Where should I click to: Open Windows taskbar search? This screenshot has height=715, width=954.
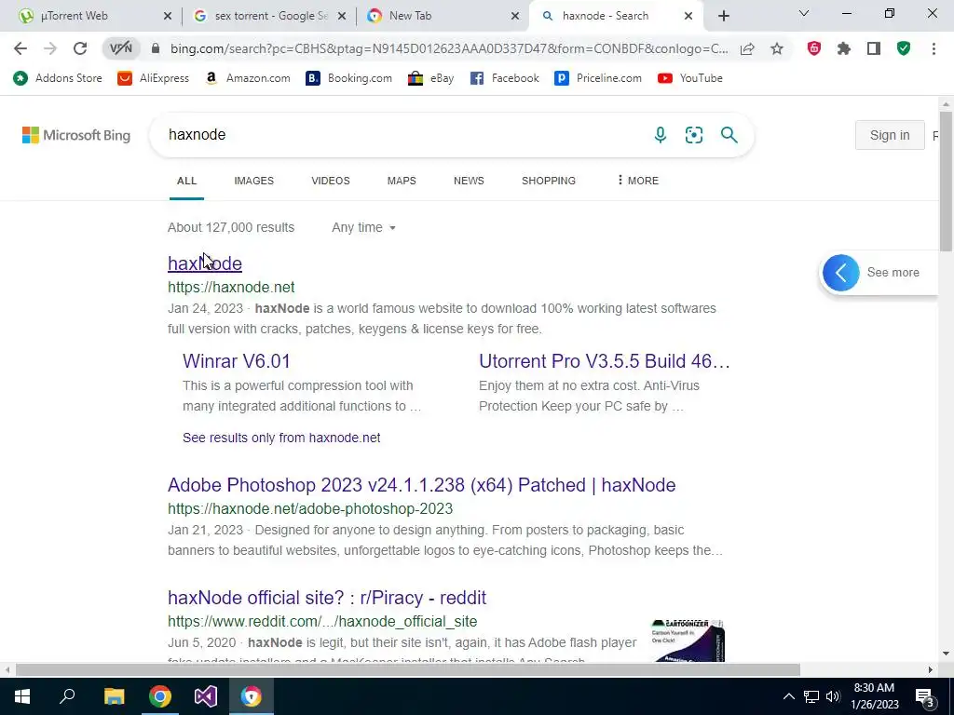click(x=67, y=696)
